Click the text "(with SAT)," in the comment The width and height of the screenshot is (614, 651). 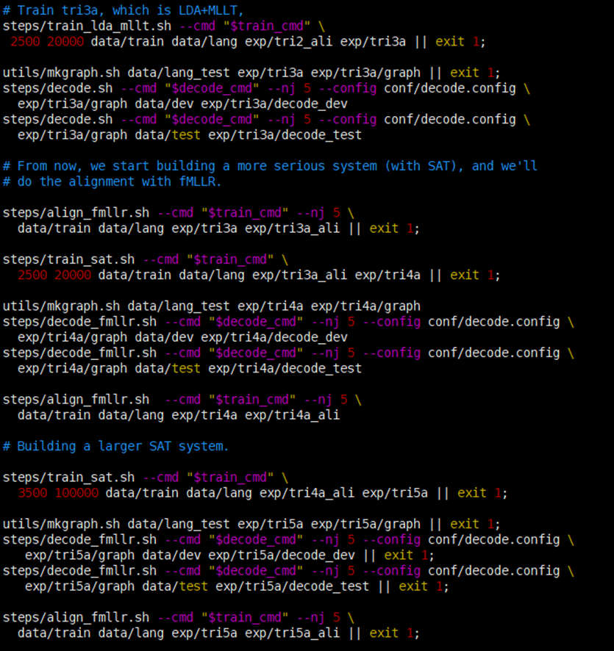(x=424, y=166)
